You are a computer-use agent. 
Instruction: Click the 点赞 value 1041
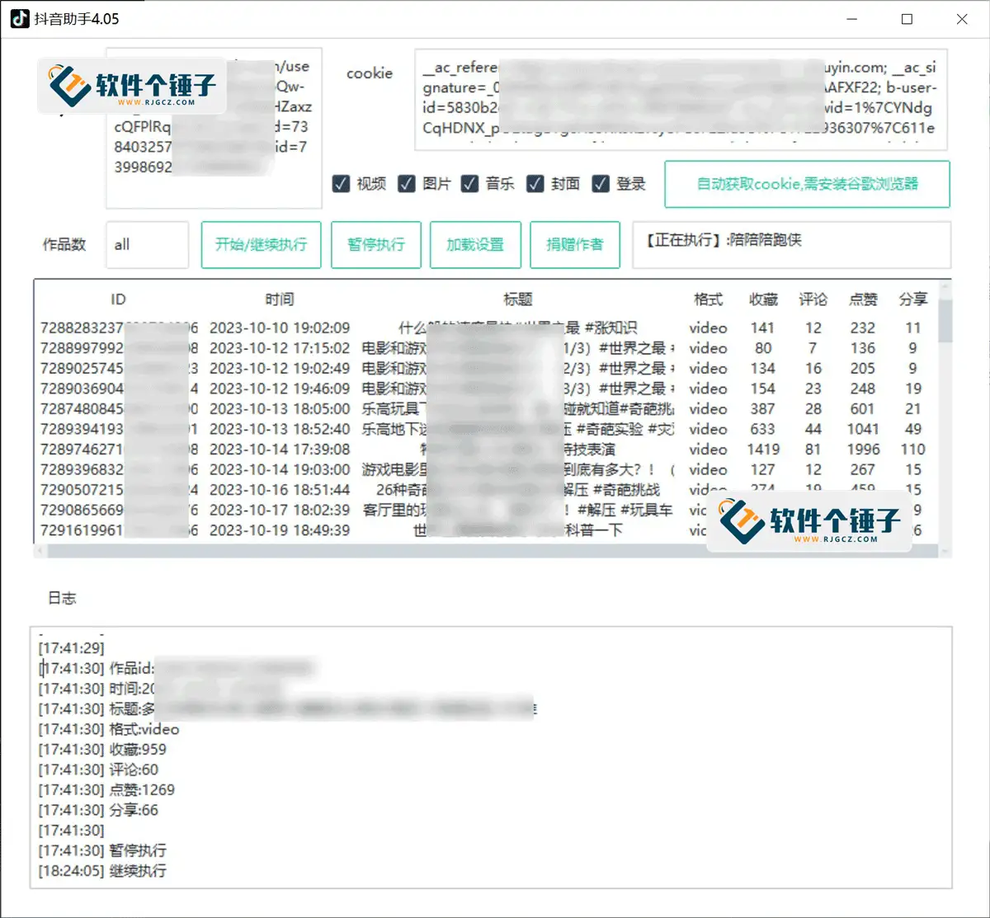point(863,429)
